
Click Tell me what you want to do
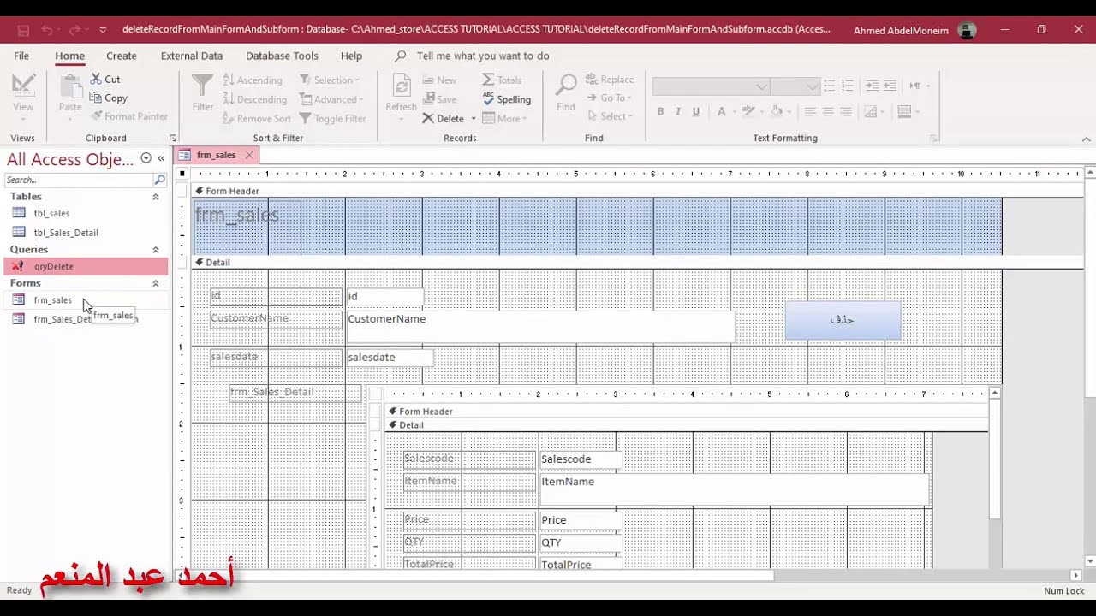pos(483,56)
